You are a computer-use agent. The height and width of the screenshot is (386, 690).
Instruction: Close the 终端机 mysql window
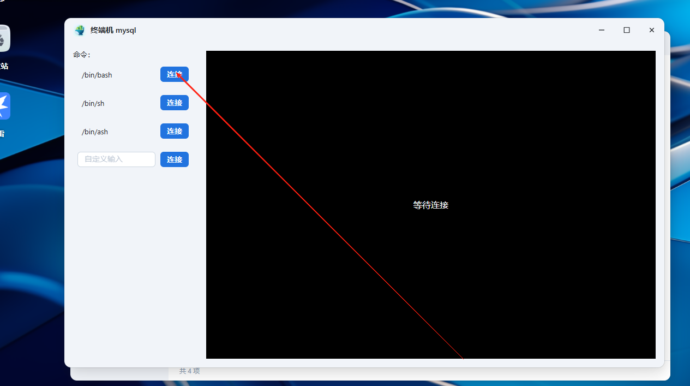click(651, 30)
